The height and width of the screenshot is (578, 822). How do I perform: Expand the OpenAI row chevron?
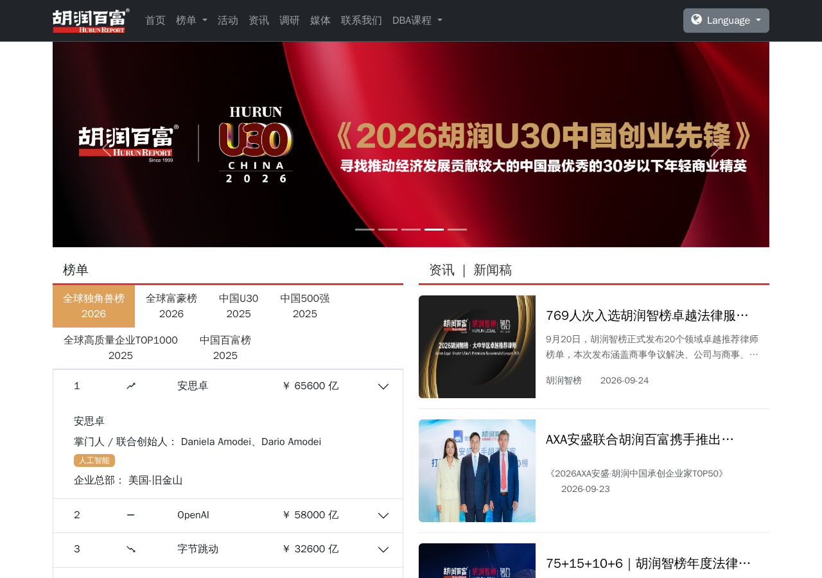(383, 516)
